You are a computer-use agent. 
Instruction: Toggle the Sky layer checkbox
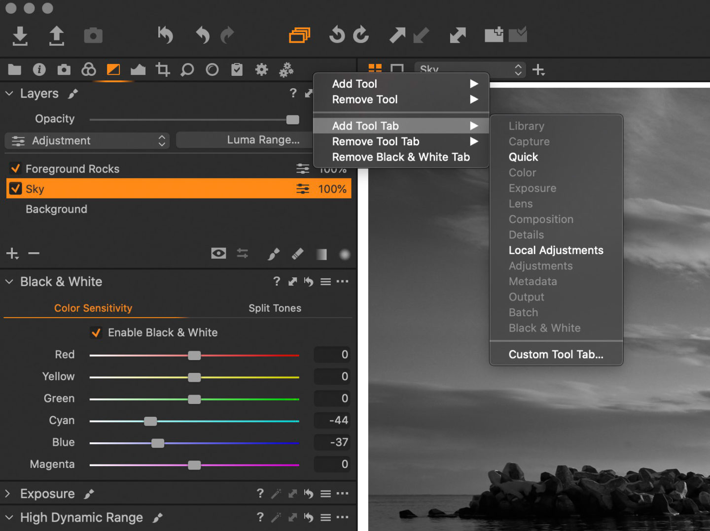click(x=16, y=189)
